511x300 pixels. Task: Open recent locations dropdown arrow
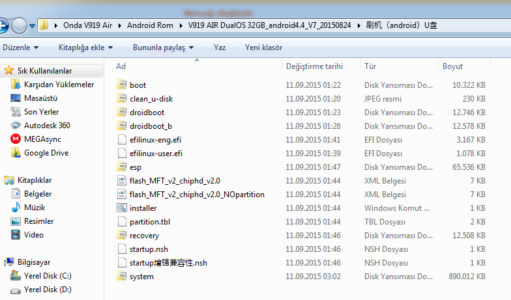[32, 26]
